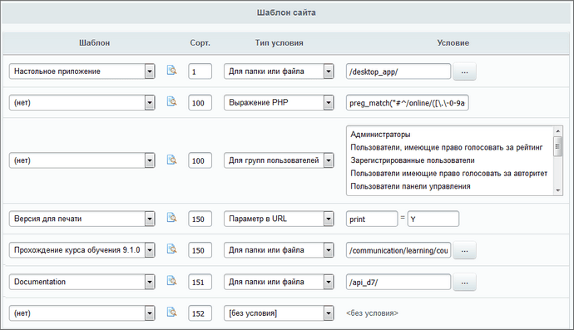Preview the Documentation template icon
574x330 pixels.
point(171,281)
